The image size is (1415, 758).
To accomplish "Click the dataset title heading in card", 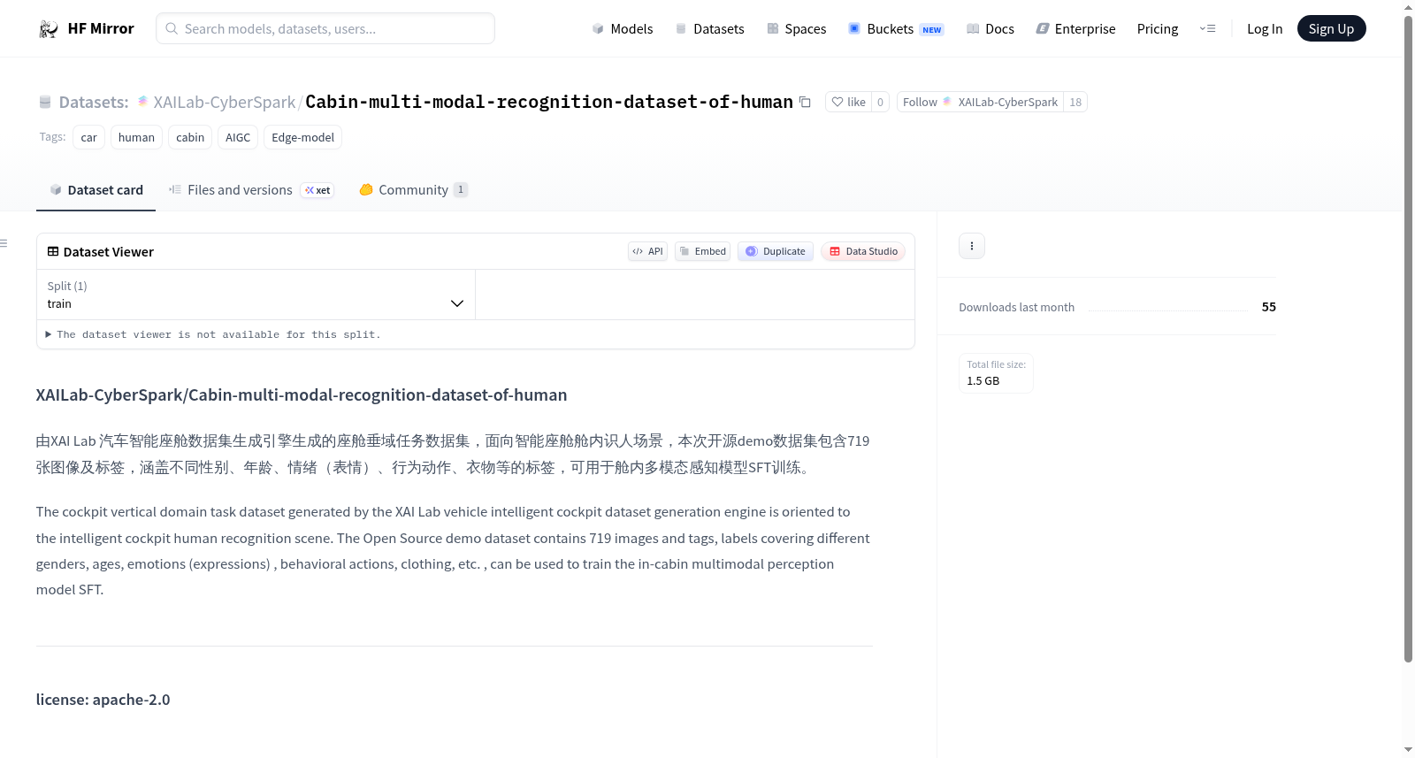I will pyautogui.click(x=302, y=395).
